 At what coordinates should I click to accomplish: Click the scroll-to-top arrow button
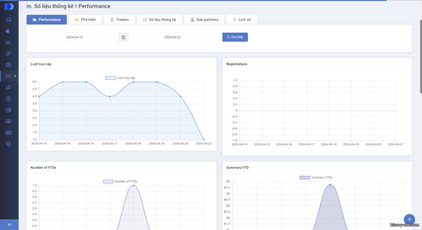pyautogui.click(x=409, y=219)
